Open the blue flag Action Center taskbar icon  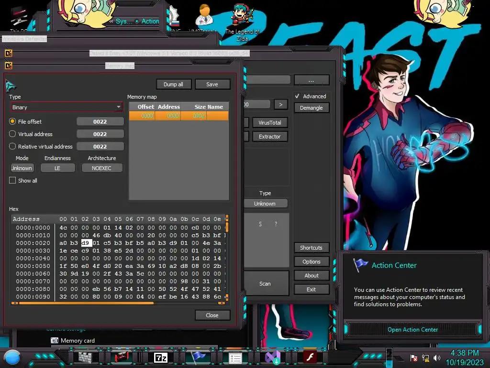coord(198,357)
